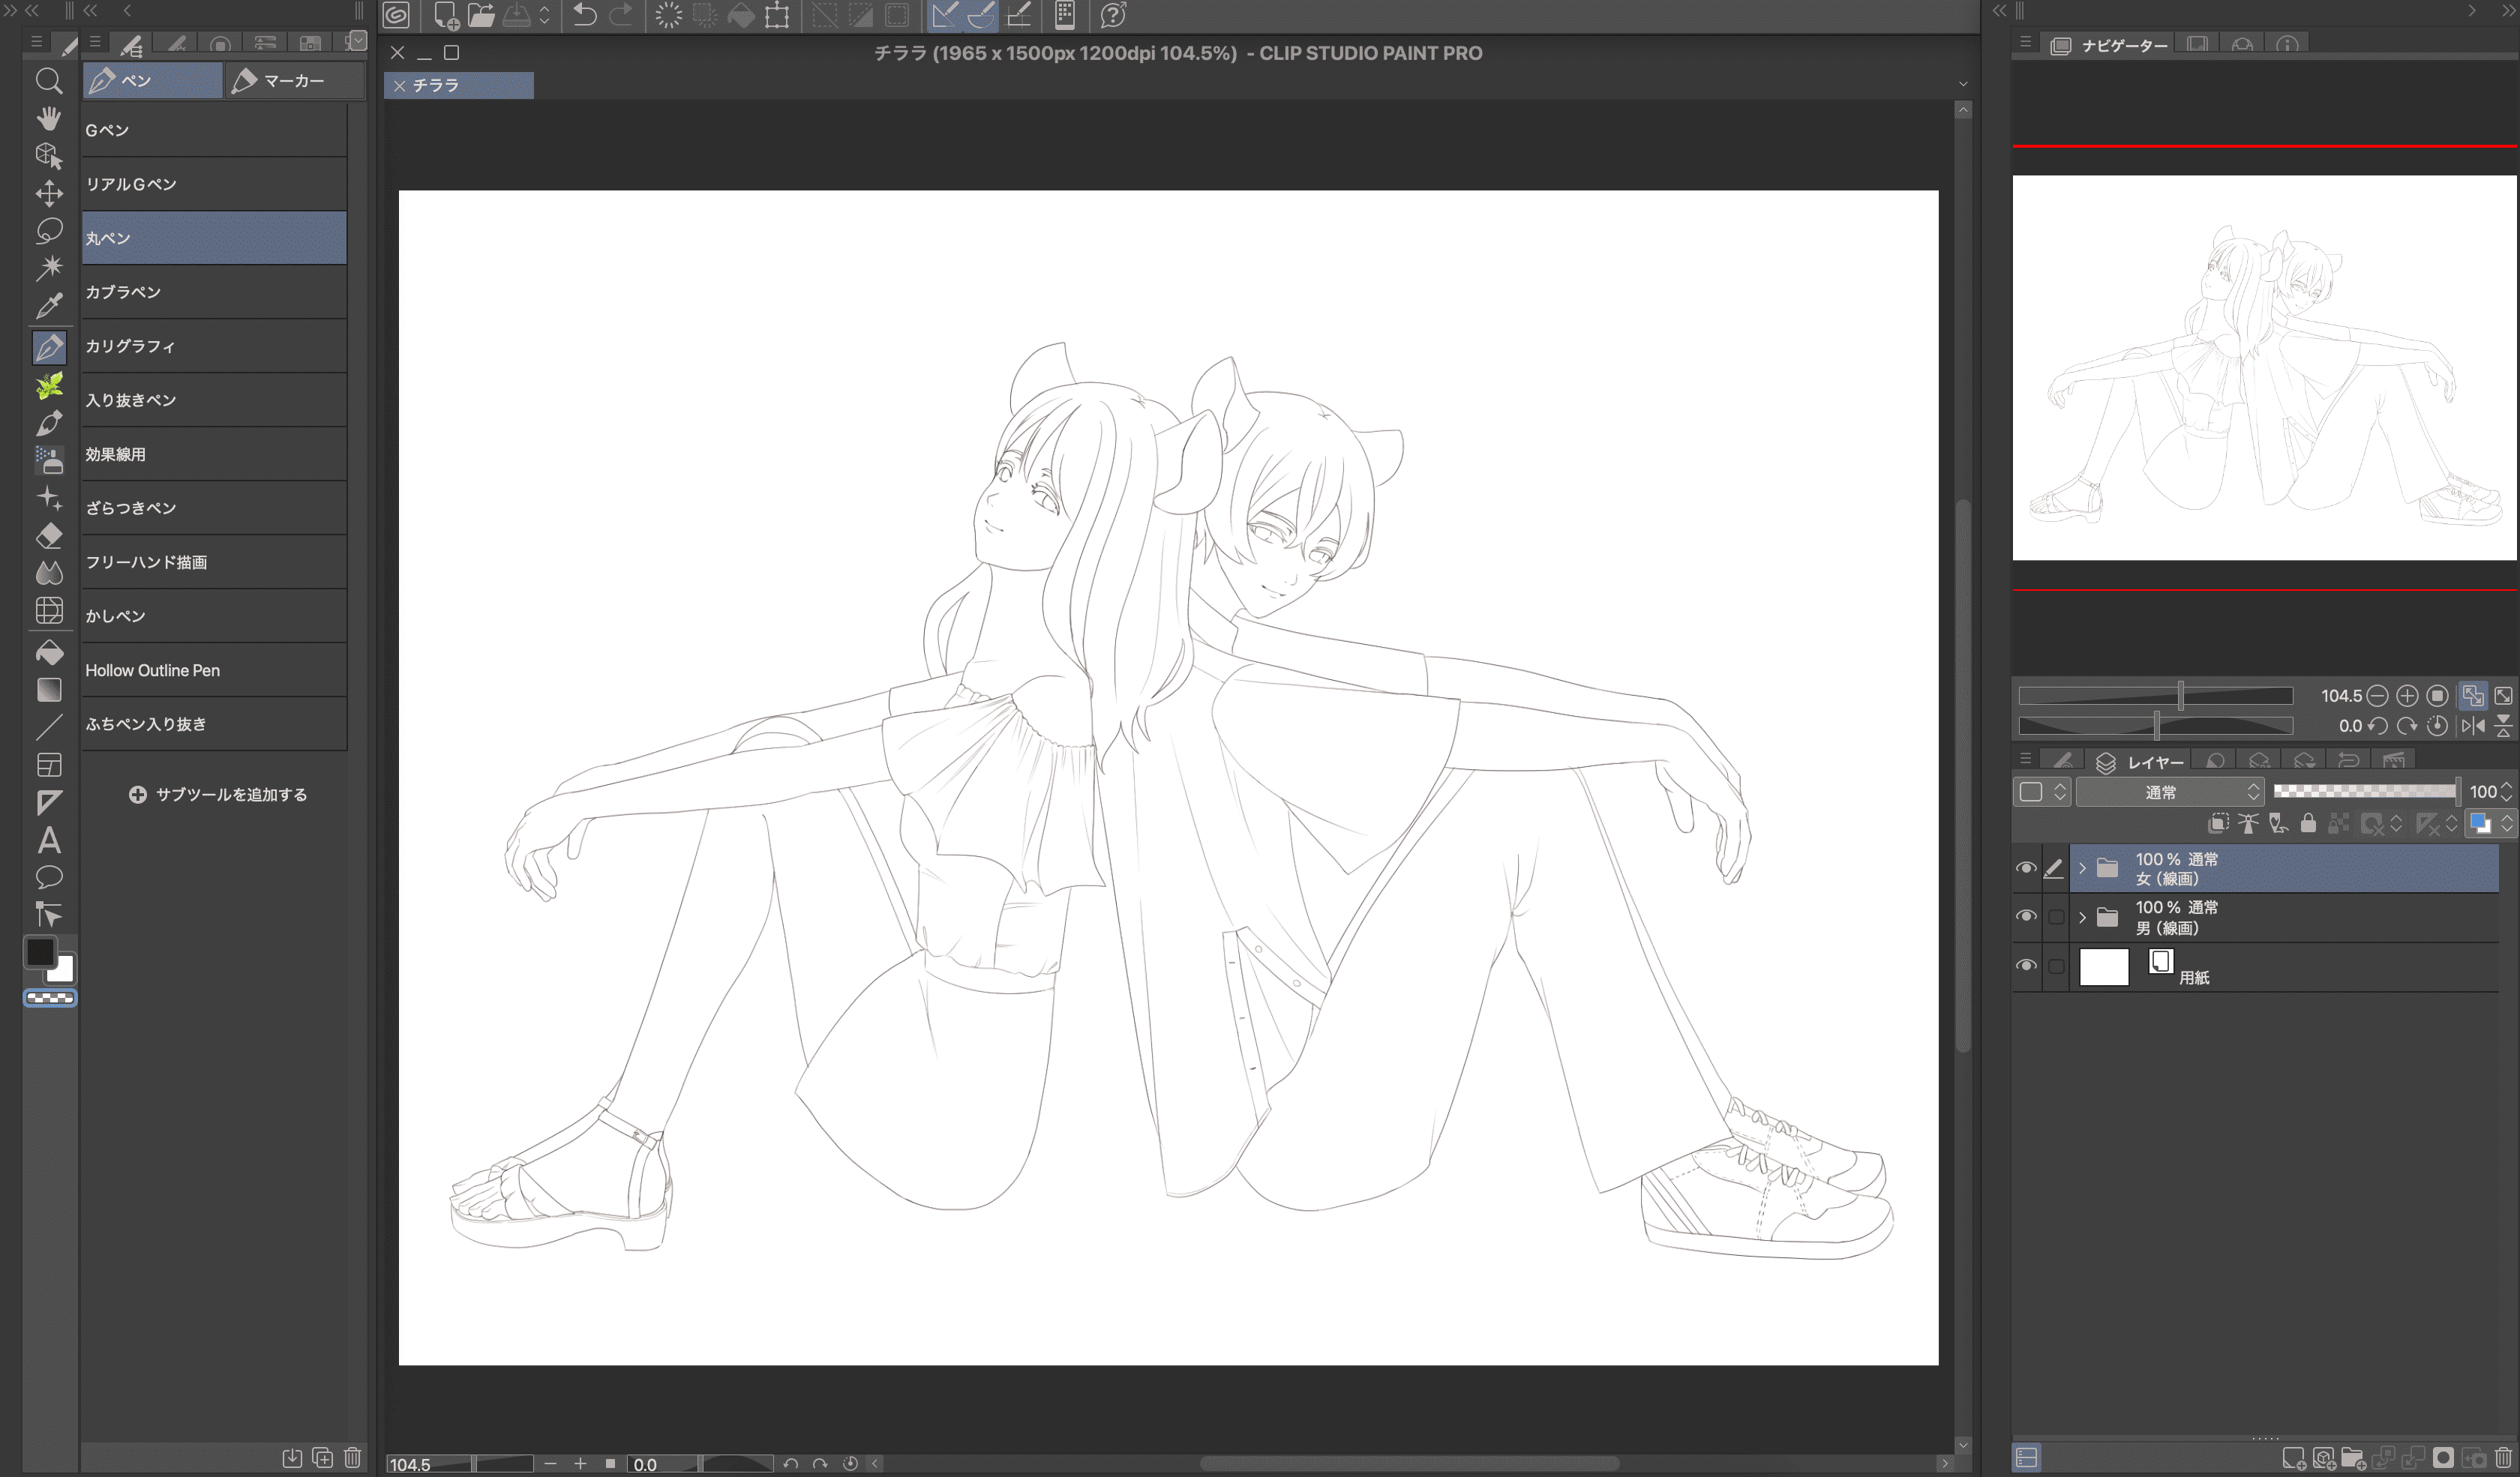Expand the 女（線画） folder
This screenshot has width=2520, height=1477.
[2082, 868]
